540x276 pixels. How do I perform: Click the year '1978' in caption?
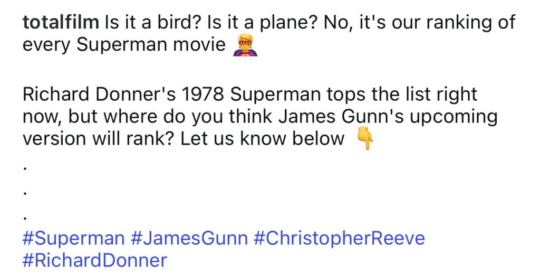pos(203,95)
